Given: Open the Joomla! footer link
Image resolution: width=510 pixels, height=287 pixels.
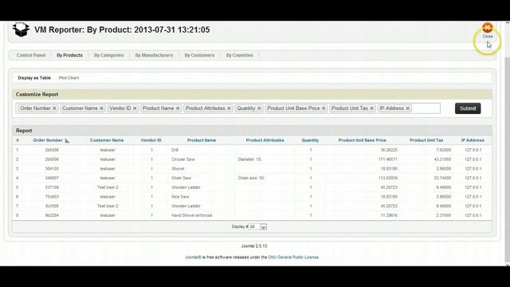Looking at the screenshot, I should [x=193, y=258].
